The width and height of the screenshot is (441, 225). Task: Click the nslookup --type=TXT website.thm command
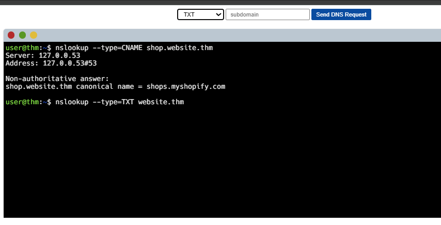119,102
